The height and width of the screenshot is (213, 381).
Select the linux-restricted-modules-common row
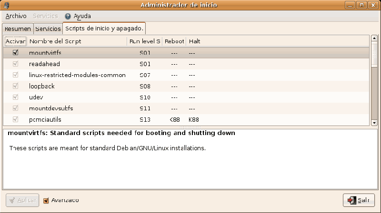[x=77, y=75]
